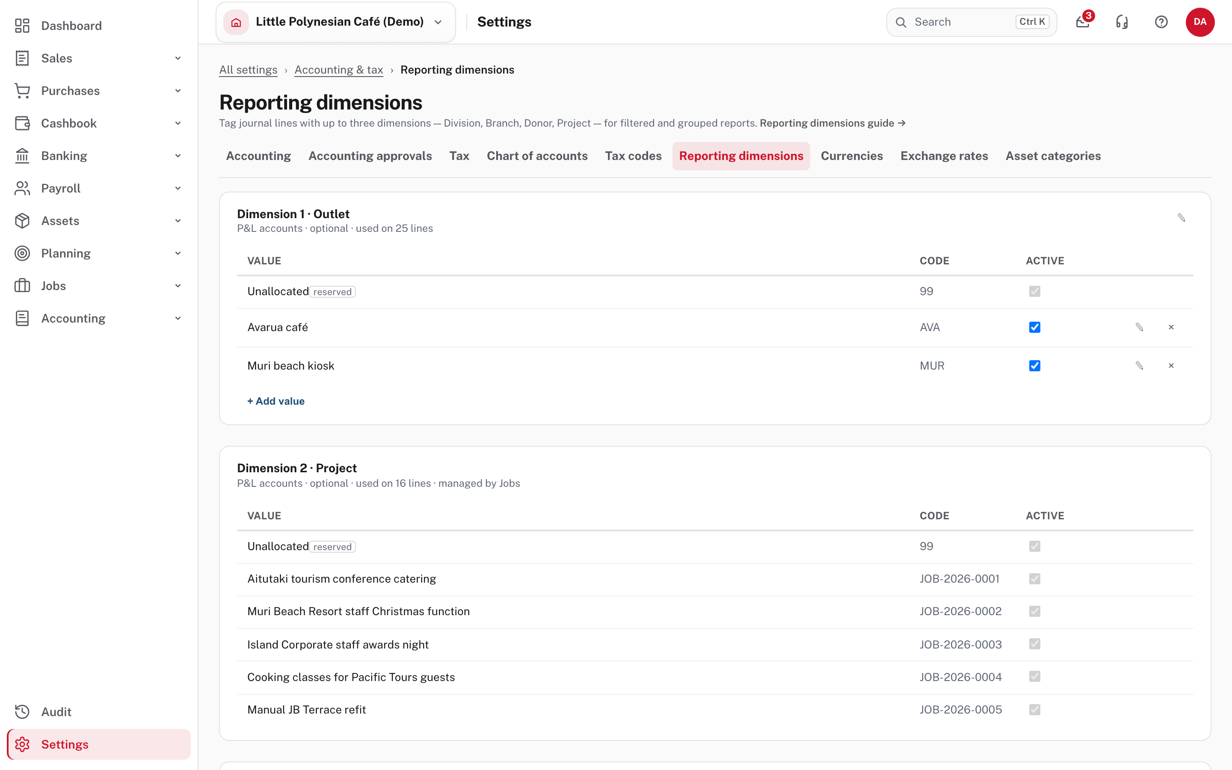
Task: Click + Add value under Outlet
Action: [276, 401]
